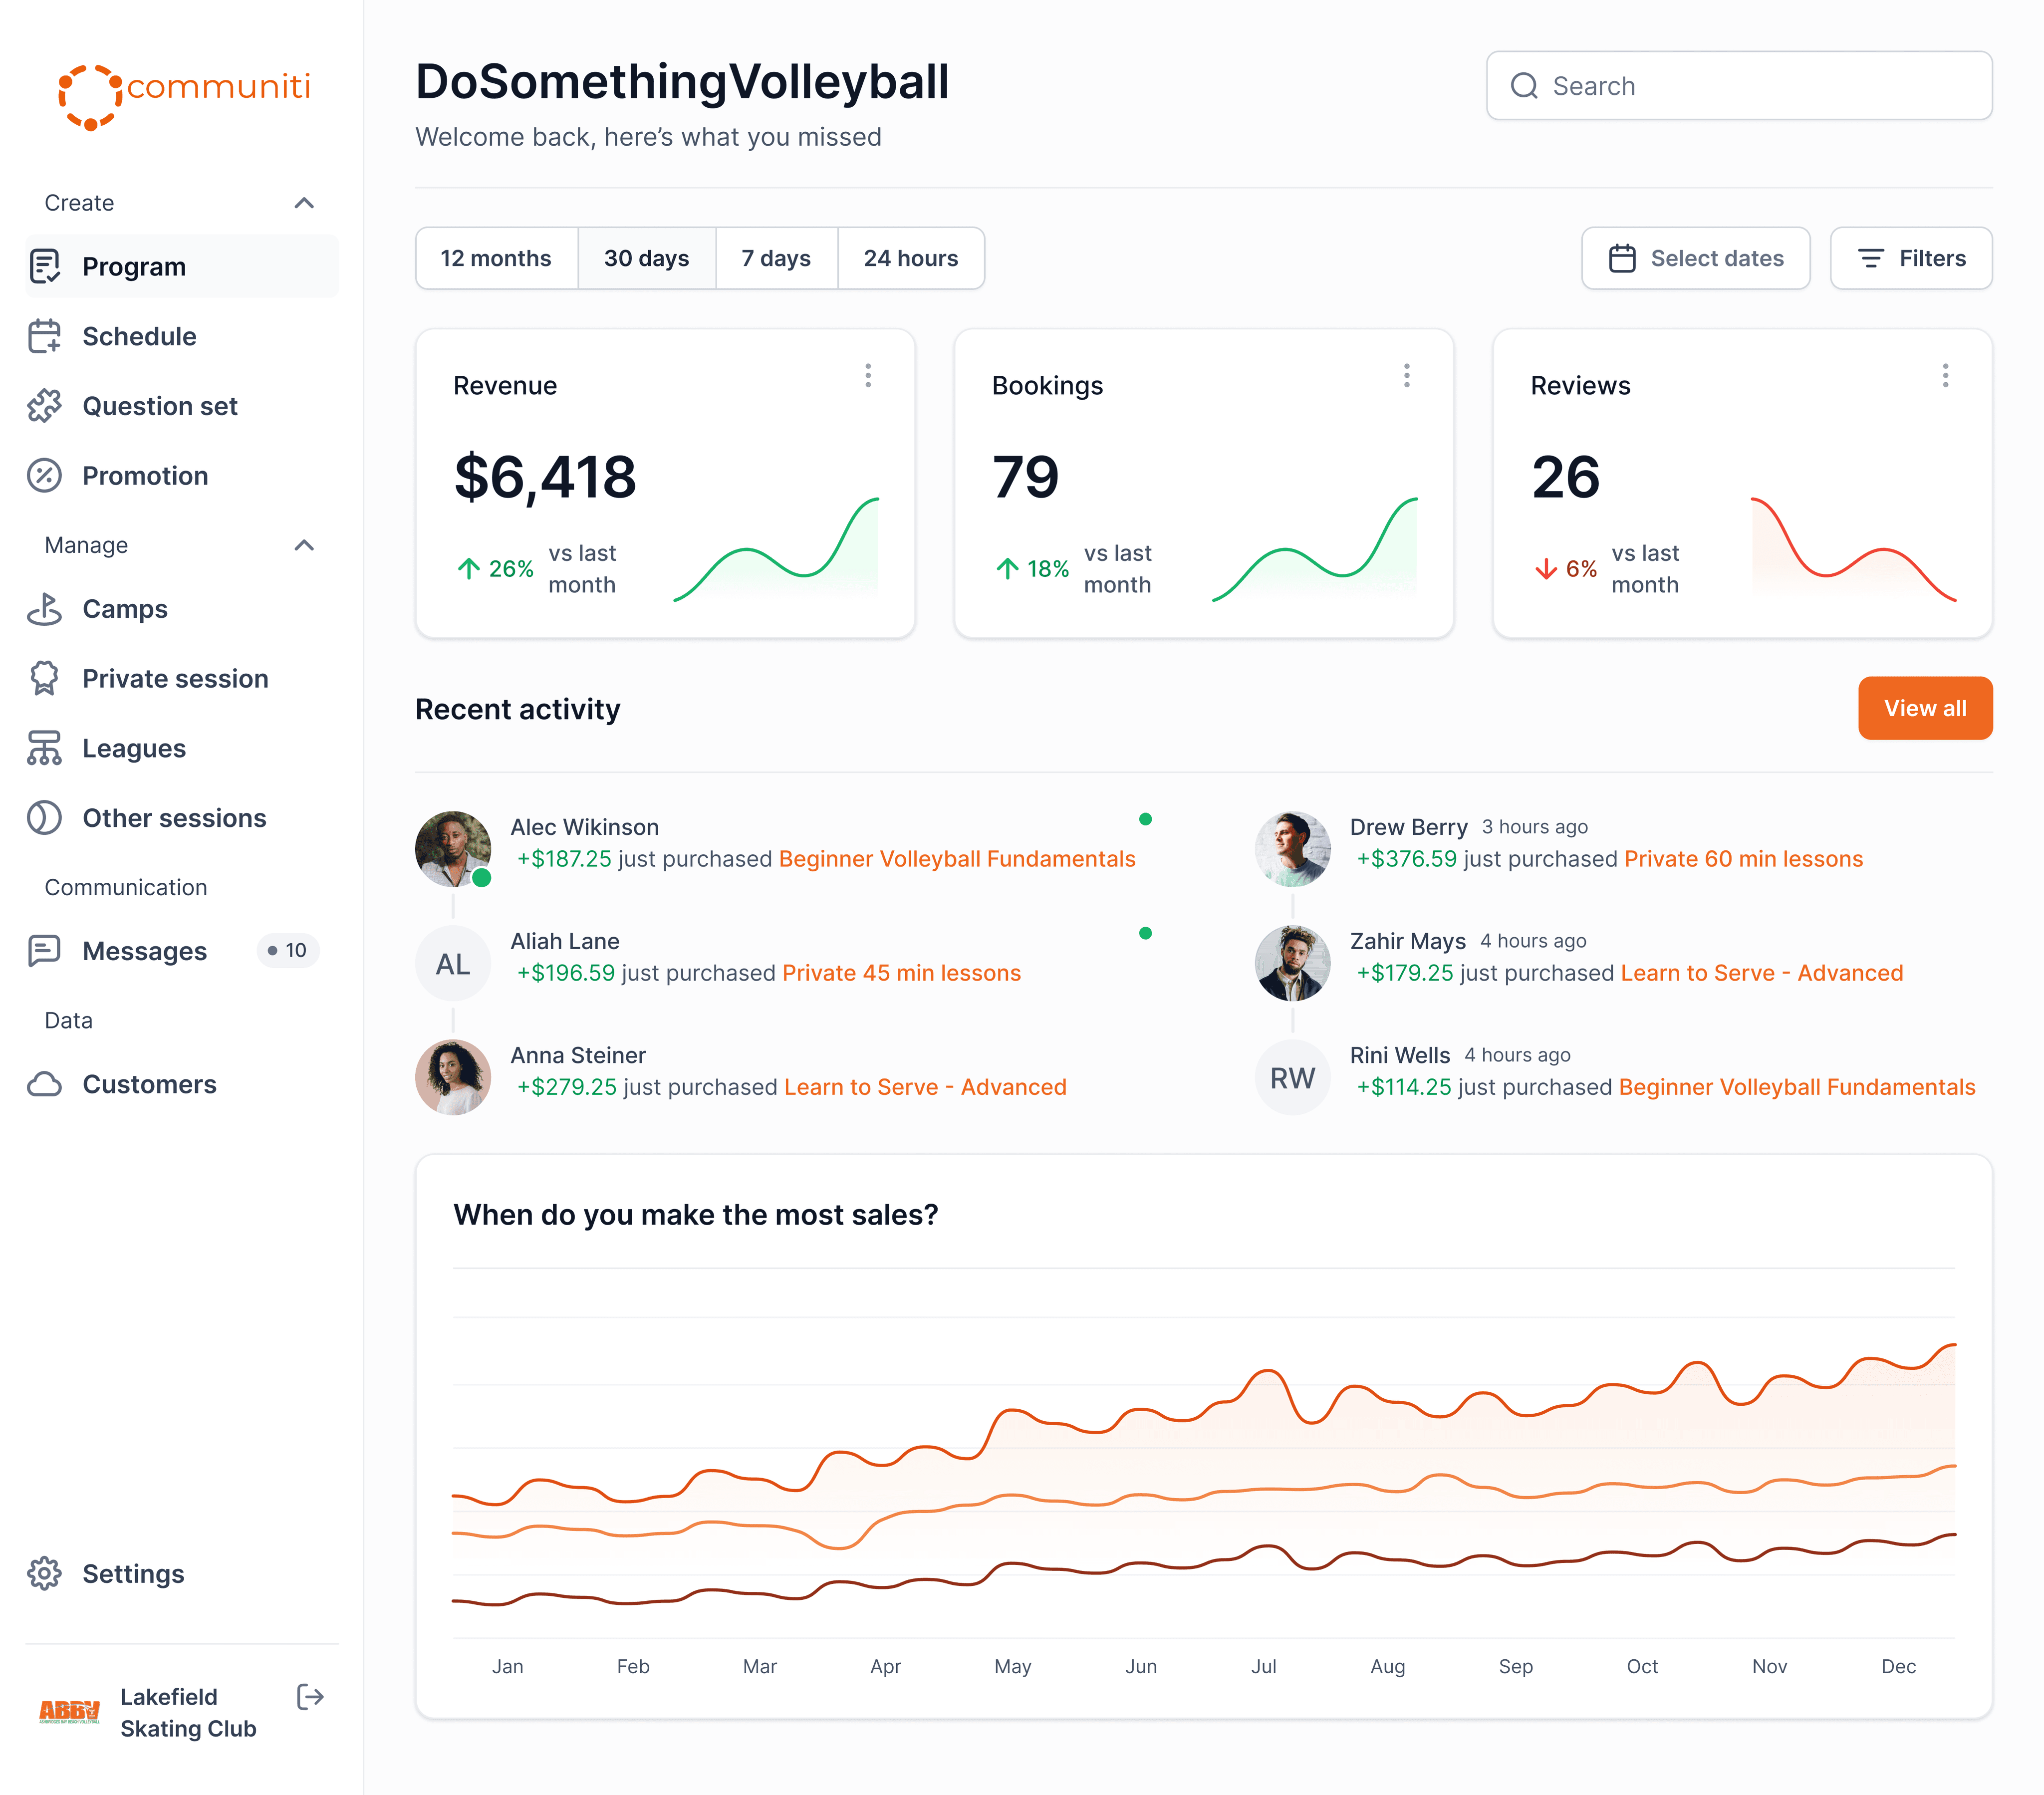Image resolution: width=2044 pixels, height=1795 pixels.
Task: Open the Question set page
Action: [182, 406]
